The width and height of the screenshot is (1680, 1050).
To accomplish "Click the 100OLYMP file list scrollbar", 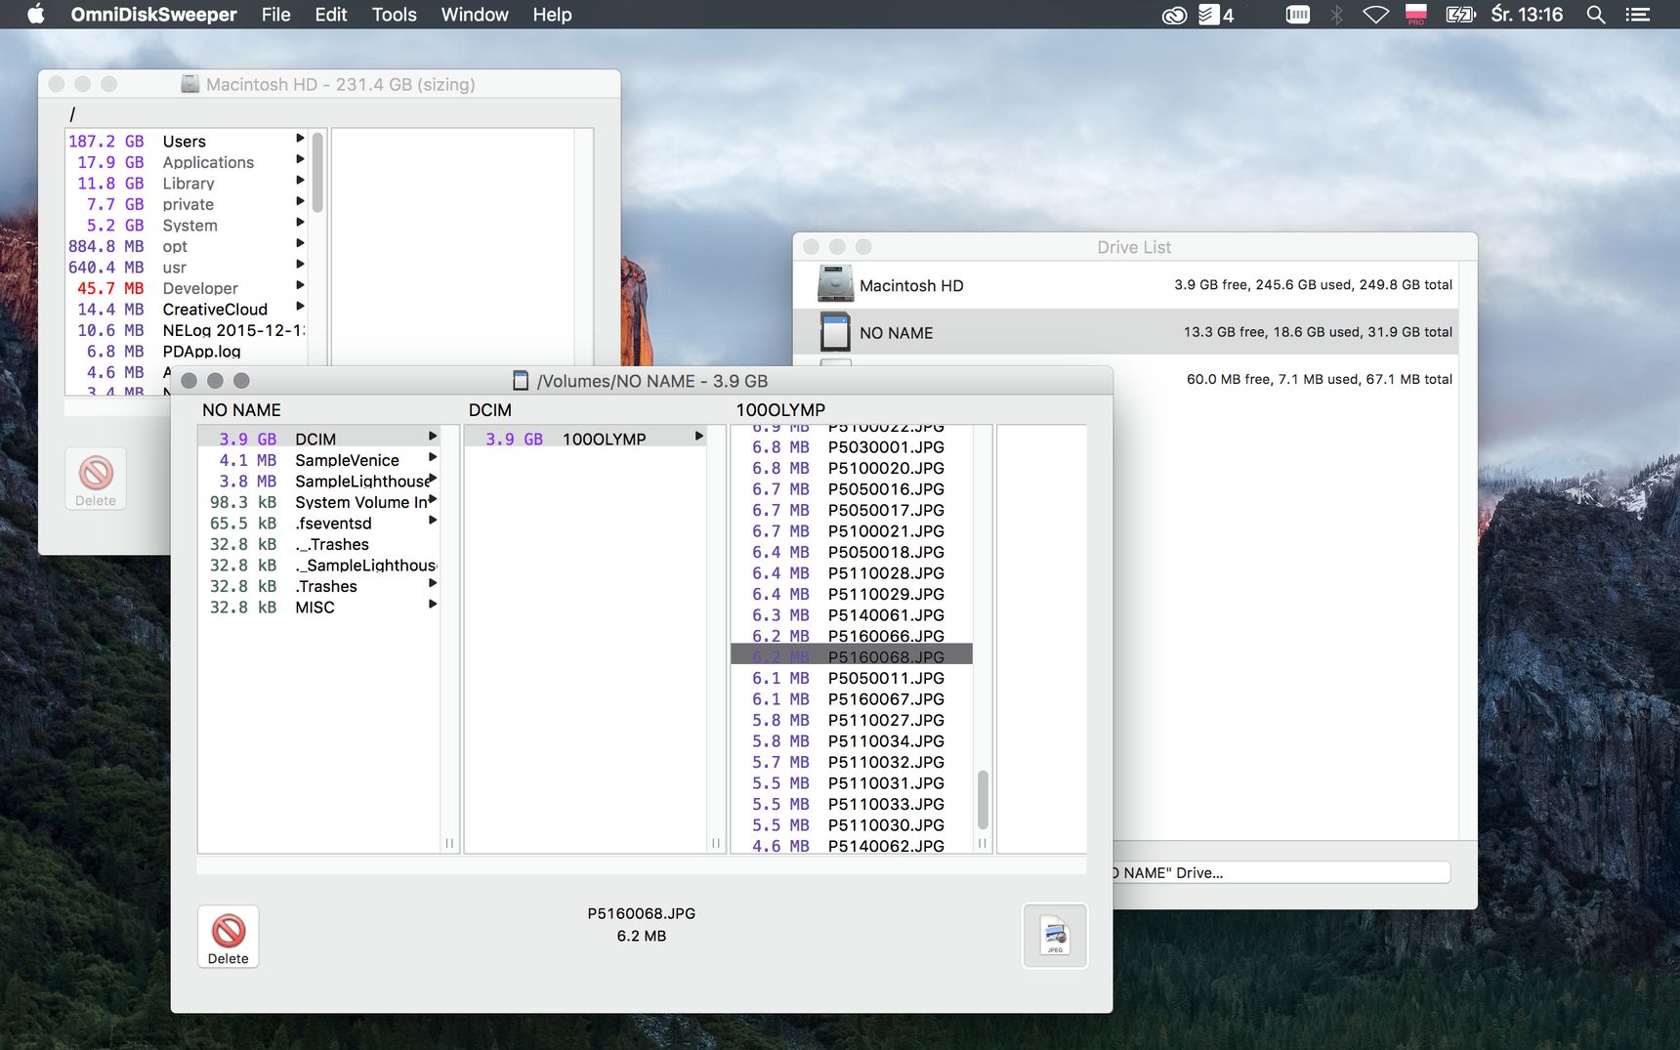I will click(983, 799).
